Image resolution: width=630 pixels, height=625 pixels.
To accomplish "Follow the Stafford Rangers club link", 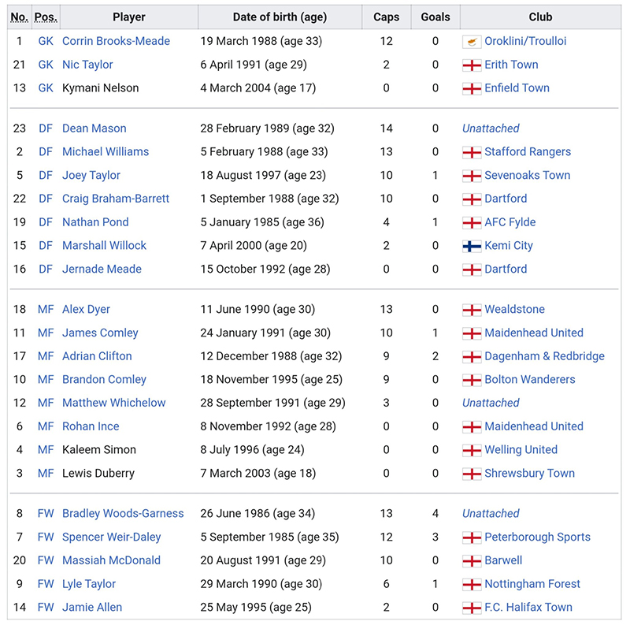I will tap(528, 151).
